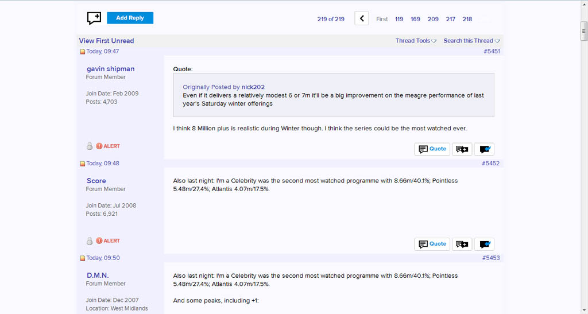Multi-quote post #5451 icon
This screenshot has height=314, width=588.
(x=462, y=149)
